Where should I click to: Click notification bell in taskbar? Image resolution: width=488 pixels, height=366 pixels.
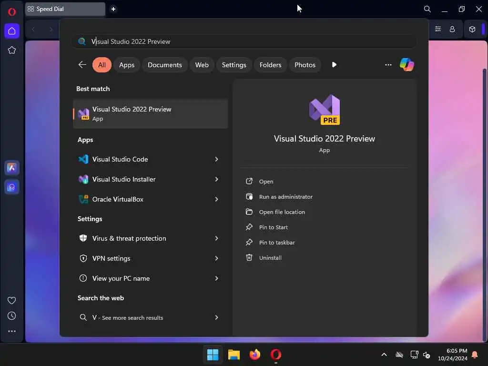pyautogui.click(x=475, y=355)
